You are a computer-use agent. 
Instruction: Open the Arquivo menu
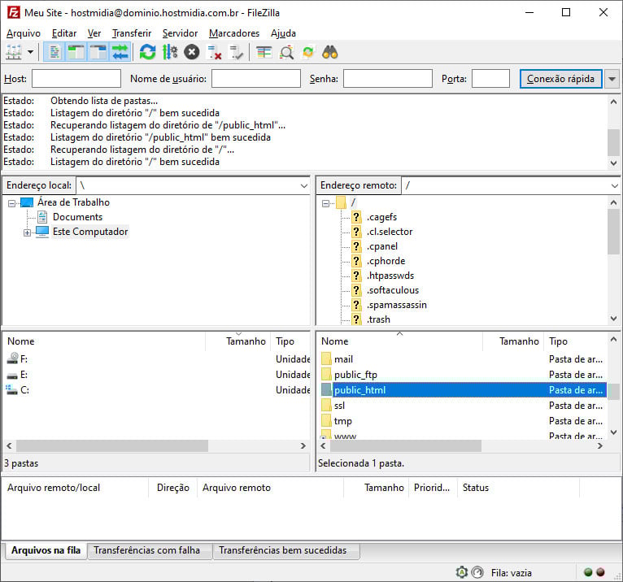24,33
